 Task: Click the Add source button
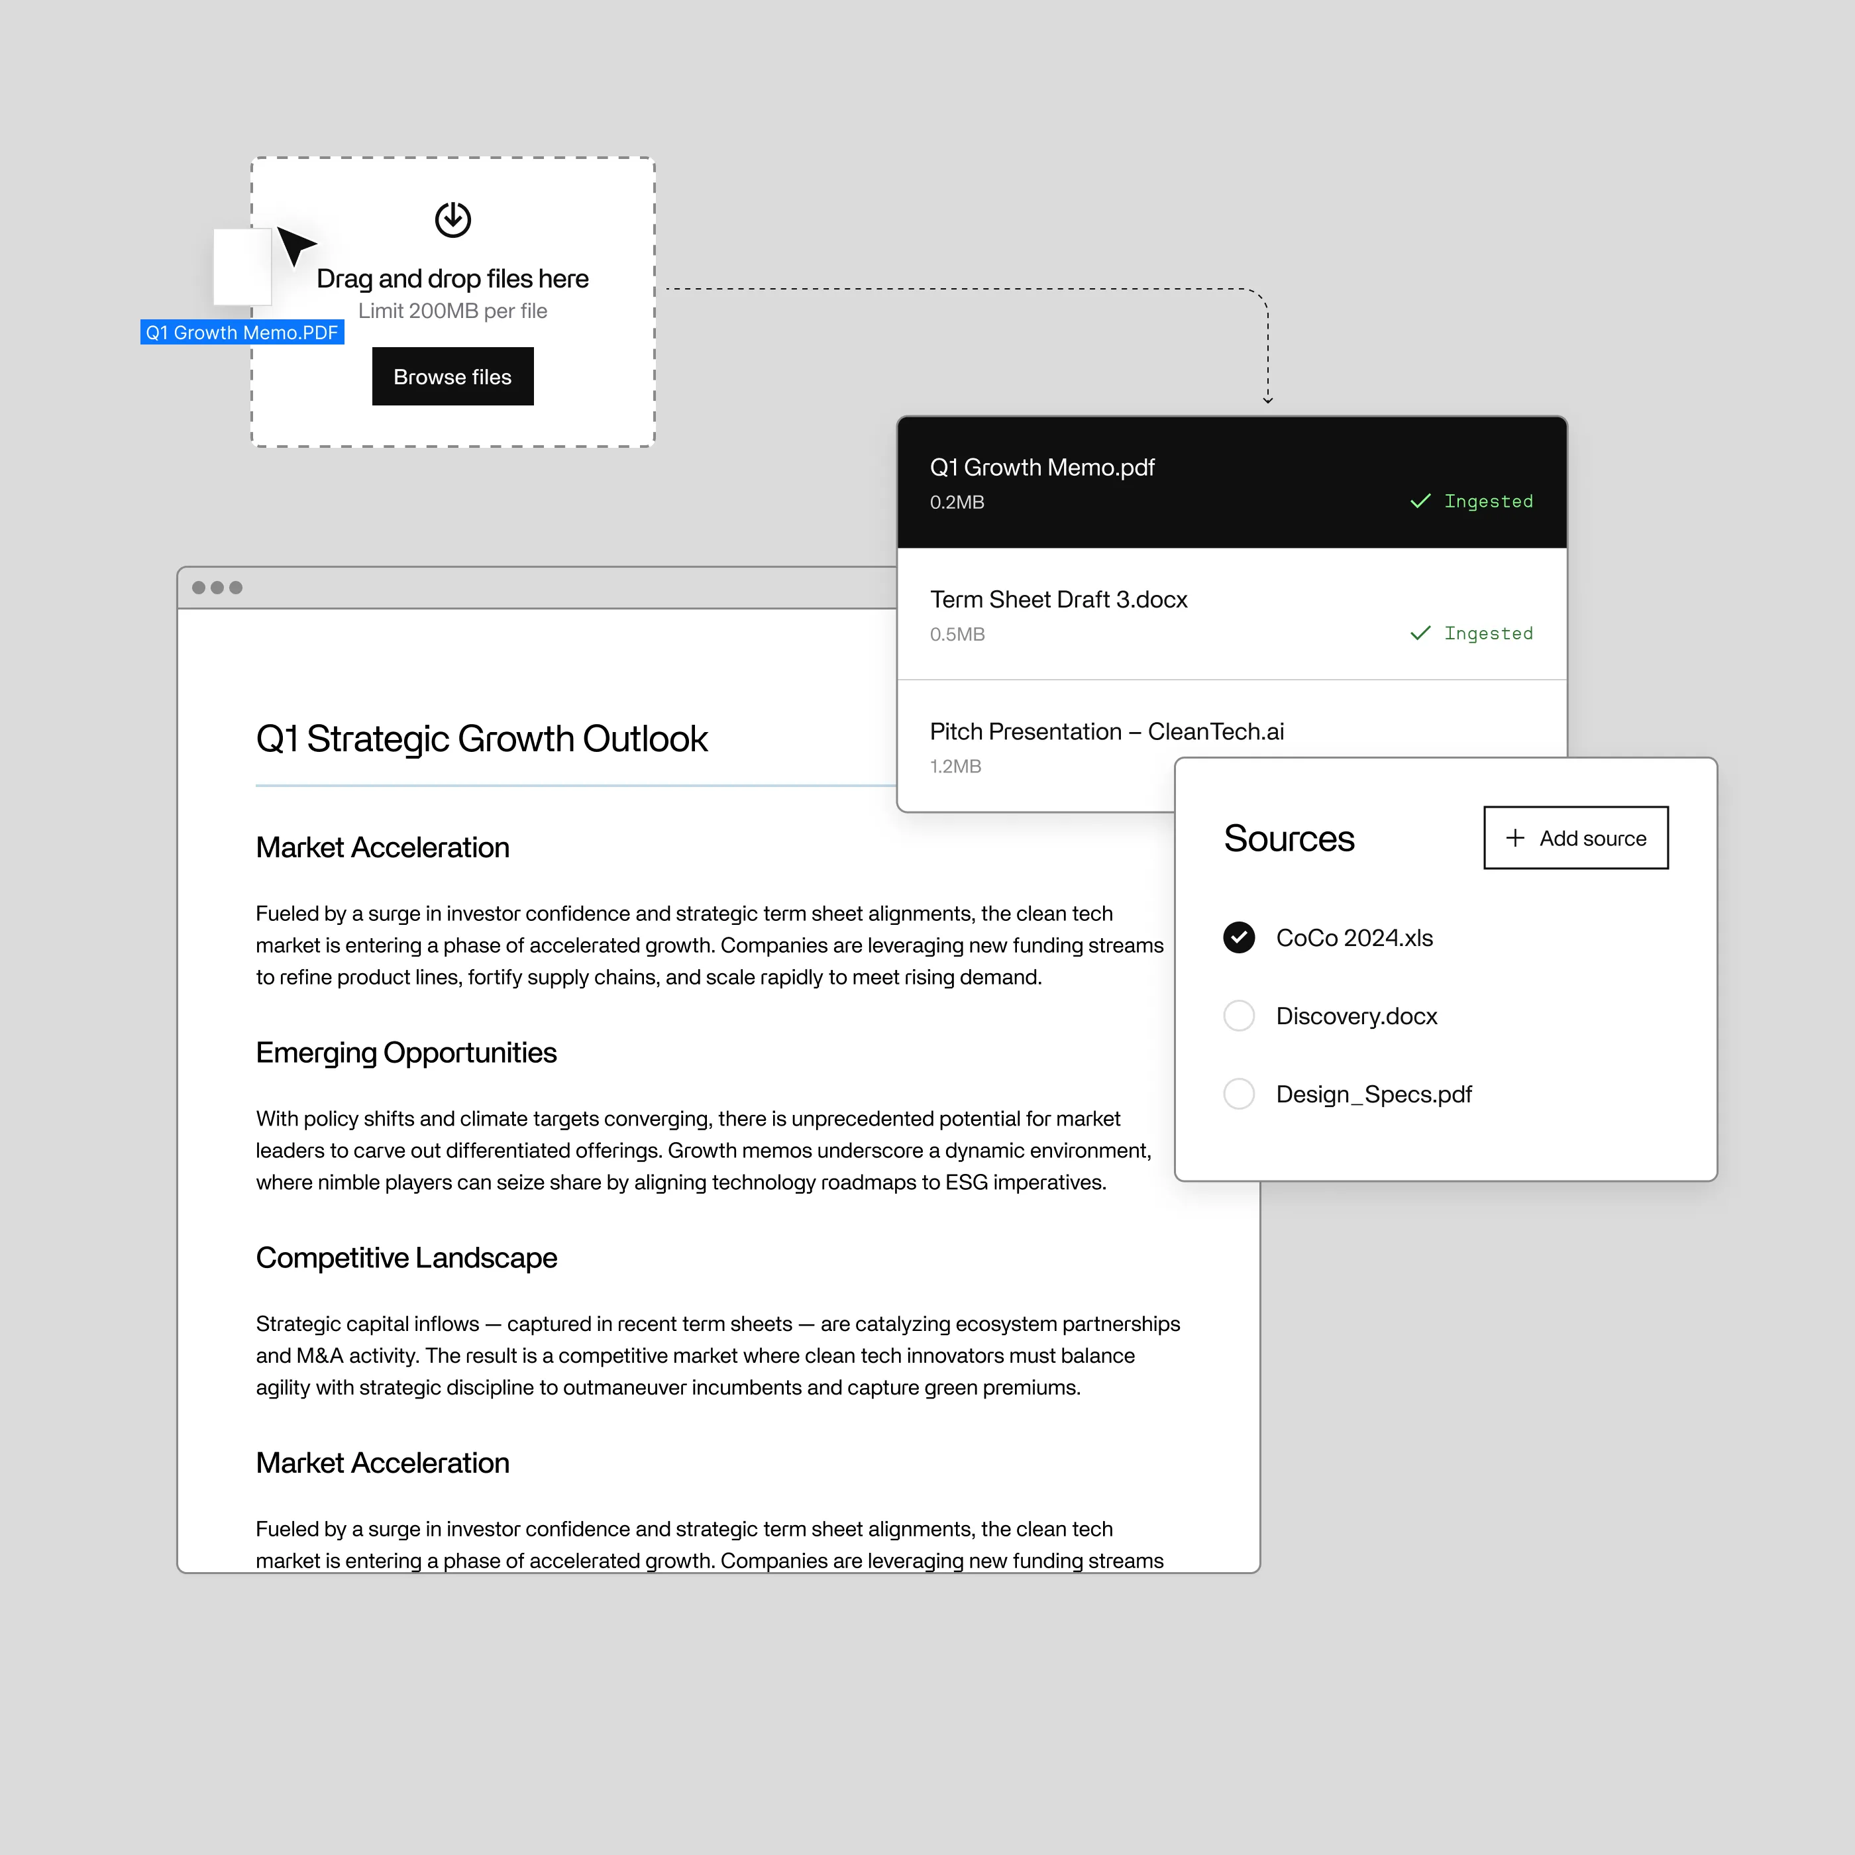[x=1575, y=837]
